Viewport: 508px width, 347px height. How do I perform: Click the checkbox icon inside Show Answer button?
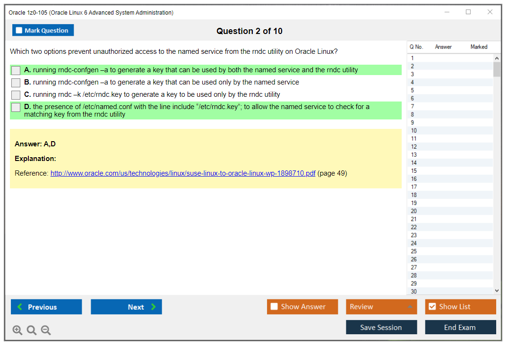274,306
